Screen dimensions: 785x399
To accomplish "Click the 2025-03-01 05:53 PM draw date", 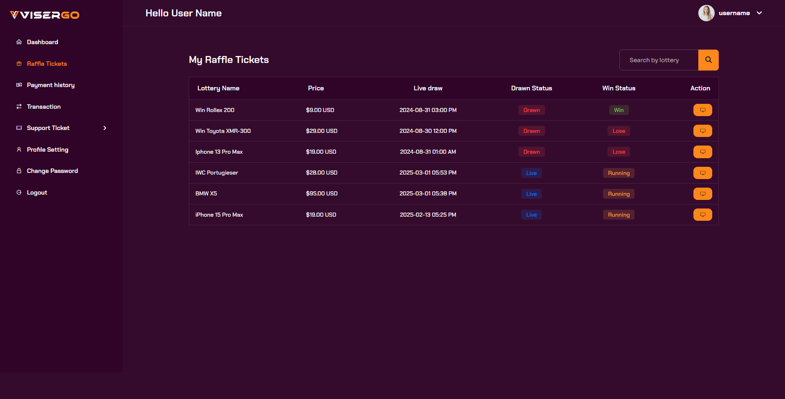I will (x=428, y=173).
